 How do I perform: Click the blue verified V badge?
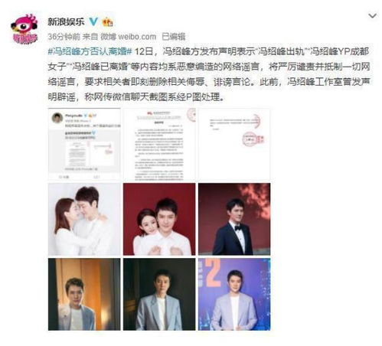93,21
